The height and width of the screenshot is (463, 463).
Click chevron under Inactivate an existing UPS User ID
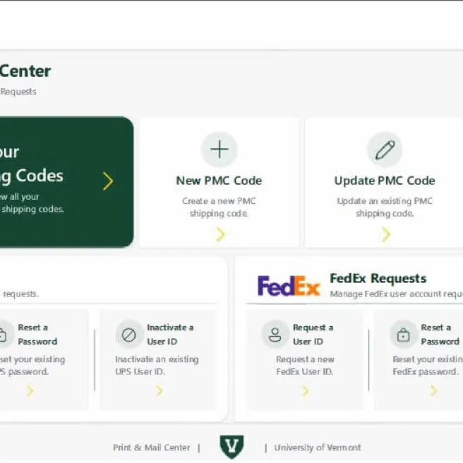click(x=160, y=390)
